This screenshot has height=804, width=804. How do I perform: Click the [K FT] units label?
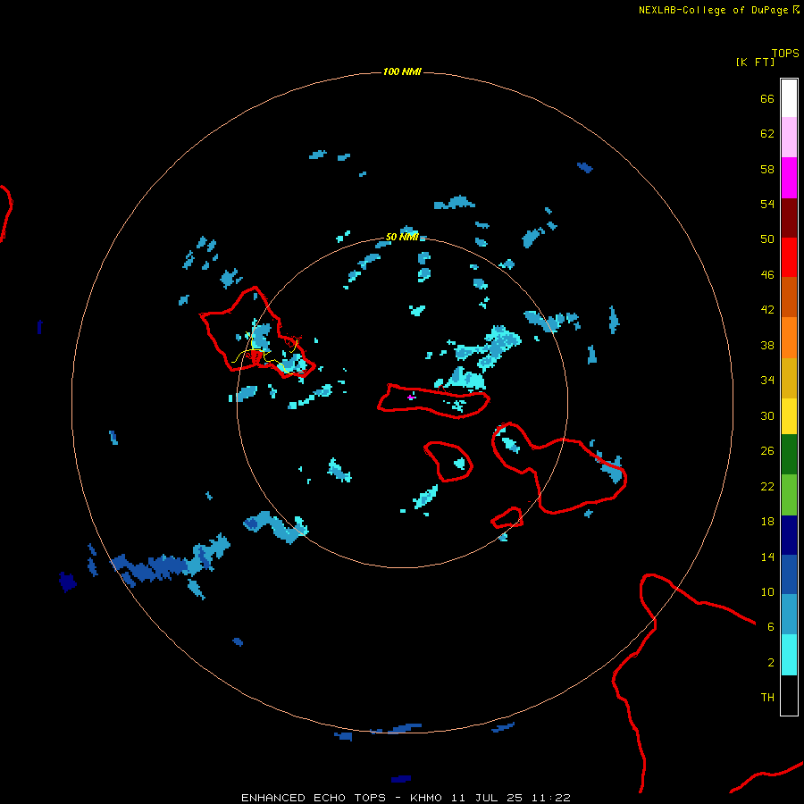pyautogui.click(x=755, y=62)
